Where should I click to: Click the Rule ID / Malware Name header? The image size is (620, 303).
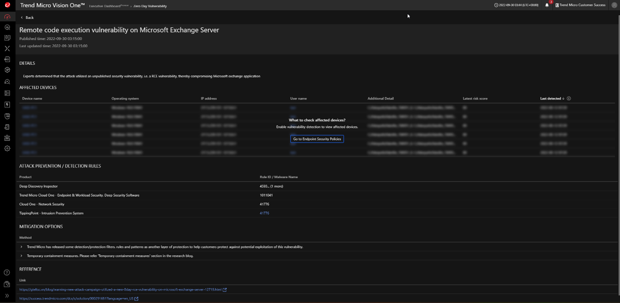pos(279,177)
